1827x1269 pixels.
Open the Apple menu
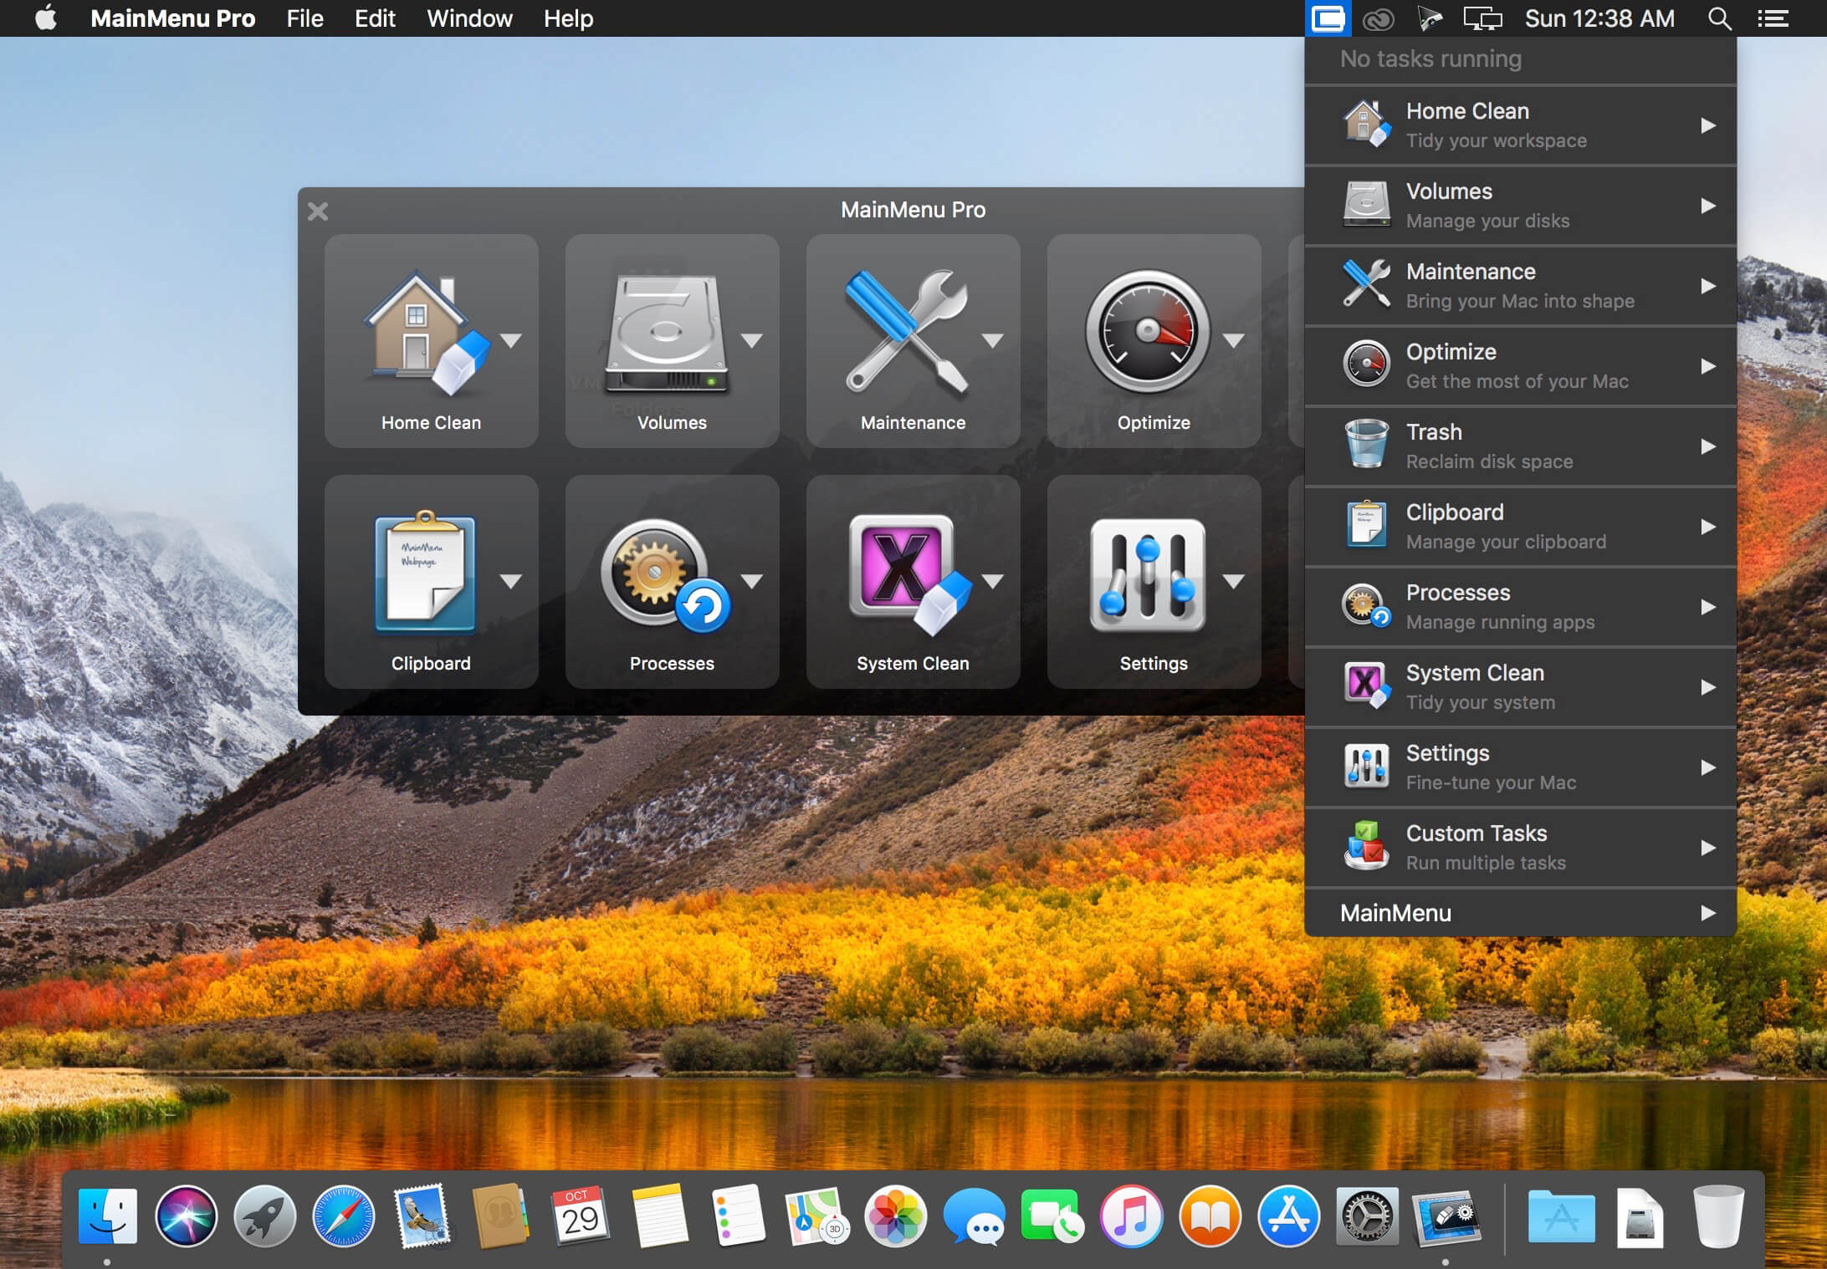[x=46, y=18]
